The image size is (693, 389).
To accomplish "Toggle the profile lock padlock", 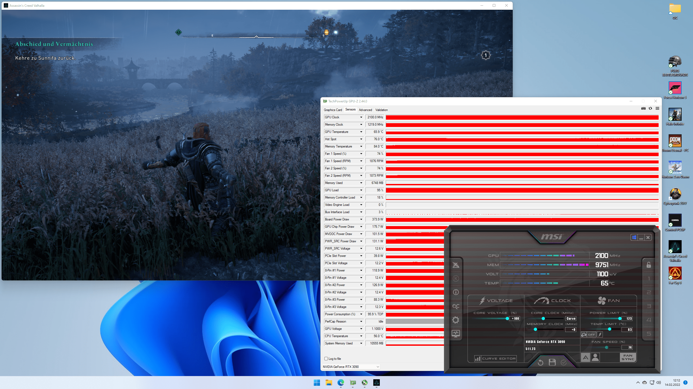I will point(649,265).
